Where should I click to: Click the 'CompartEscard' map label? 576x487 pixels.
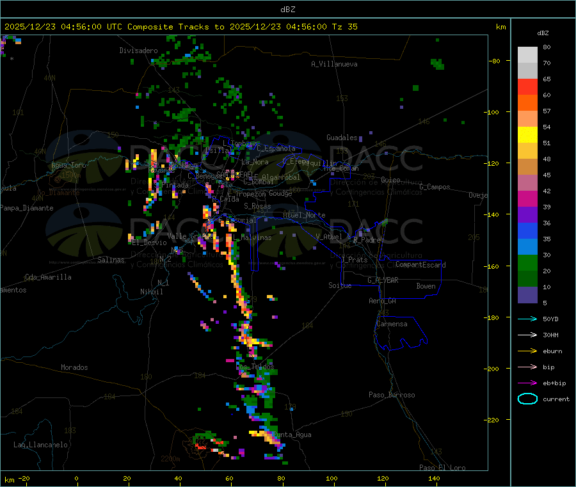pos(420,265)
